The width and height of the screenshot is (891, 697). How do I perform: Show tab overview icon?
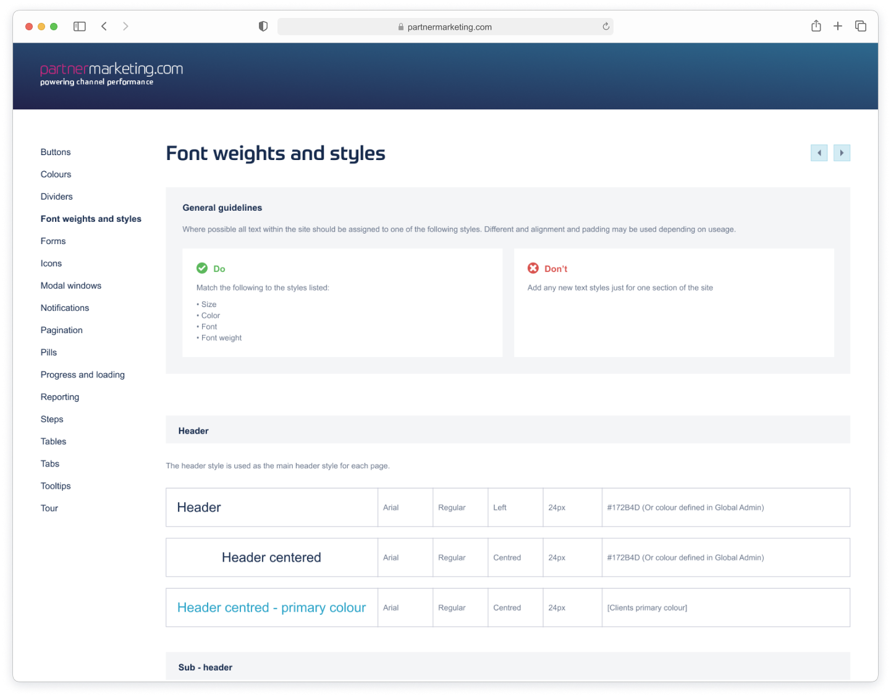pyautogui.click(x=860, y=26)
